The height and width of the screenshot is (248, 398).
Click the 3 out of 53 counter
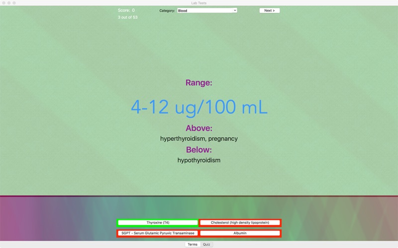coord(128,17)
